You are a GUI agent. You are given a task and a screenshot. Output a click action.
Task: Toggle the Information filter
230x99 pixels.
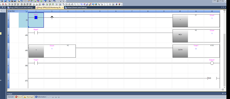point(41,97)
